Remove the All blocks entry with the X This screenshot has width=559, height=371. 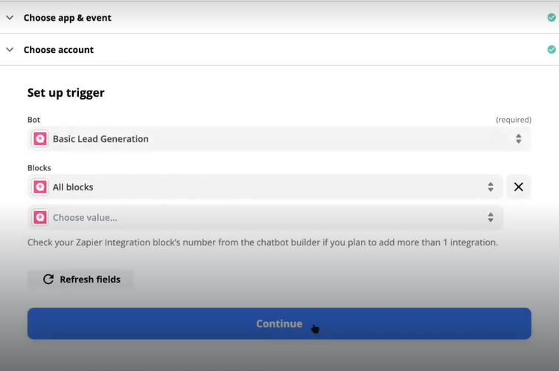[x=519, y=187]
